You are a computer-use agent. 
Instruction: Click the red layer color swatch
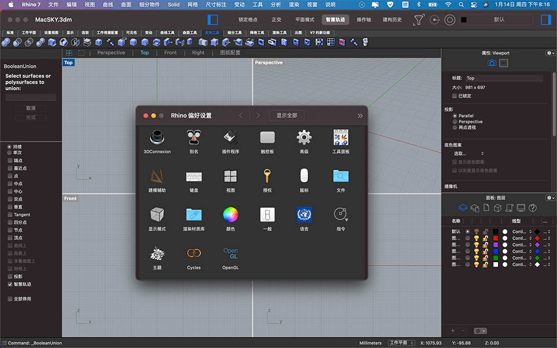(495, 238)
